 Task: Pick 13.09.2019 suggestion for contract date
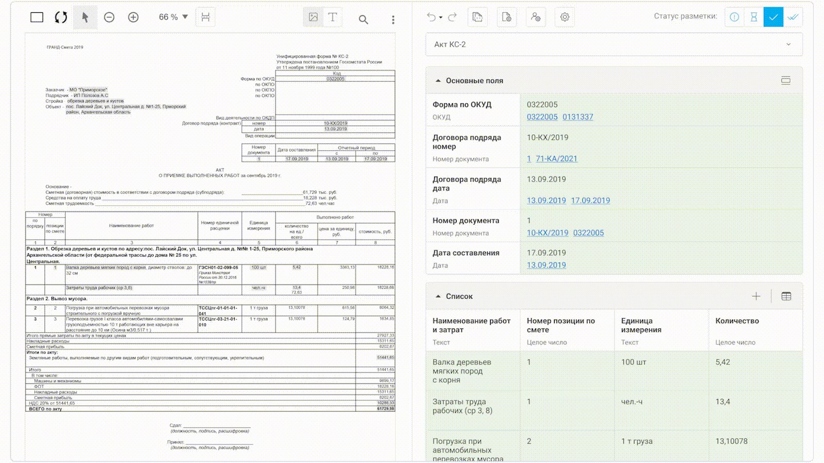(x=546, y=201)
